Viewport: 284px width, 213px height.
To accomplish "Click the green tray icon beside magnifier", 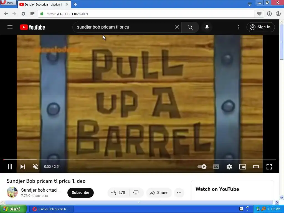I will [x=258, y=209].
